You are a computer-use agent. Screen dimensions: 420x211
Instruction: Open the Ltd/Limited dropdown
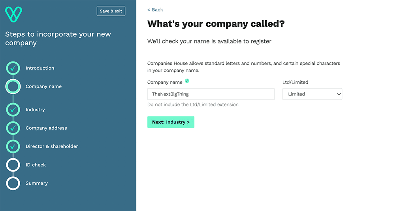pyautogui.click(x=312, y=94)
